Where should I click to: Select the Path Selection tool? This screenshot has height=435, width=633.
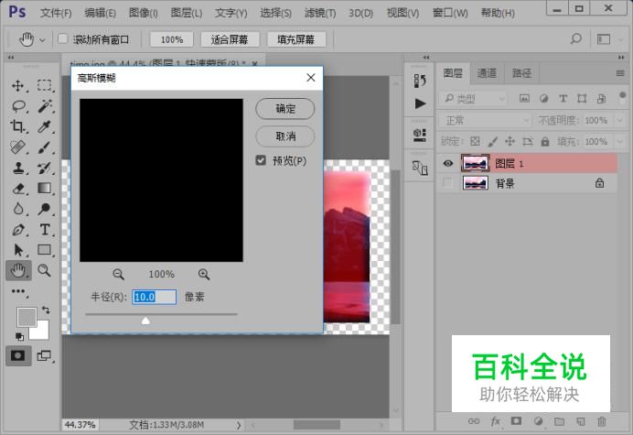tap(17, 250)
